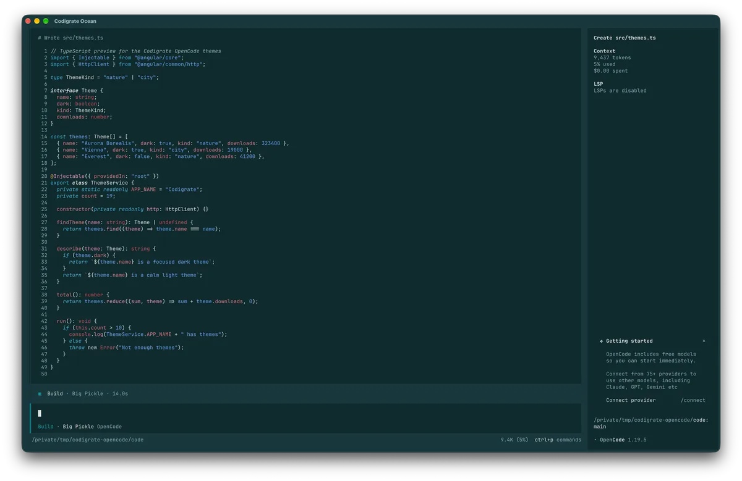Maximize the Codigrate Ocean window
The height and width of the screenshot is (481, 742).
coord(46,21)
